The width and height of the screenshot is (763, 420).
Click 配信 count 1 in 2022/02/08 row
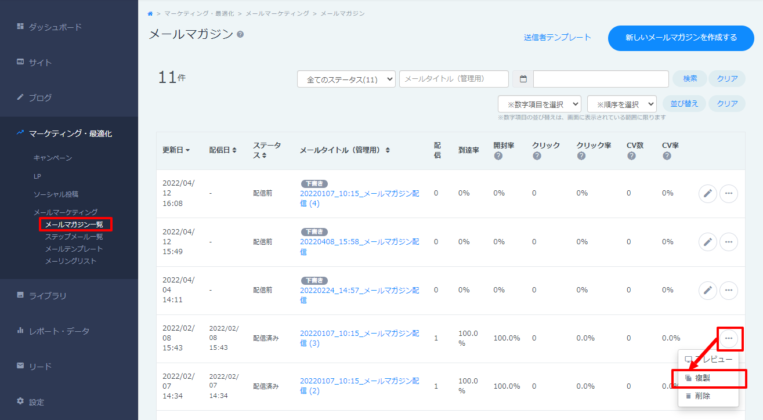coord(436,338)
